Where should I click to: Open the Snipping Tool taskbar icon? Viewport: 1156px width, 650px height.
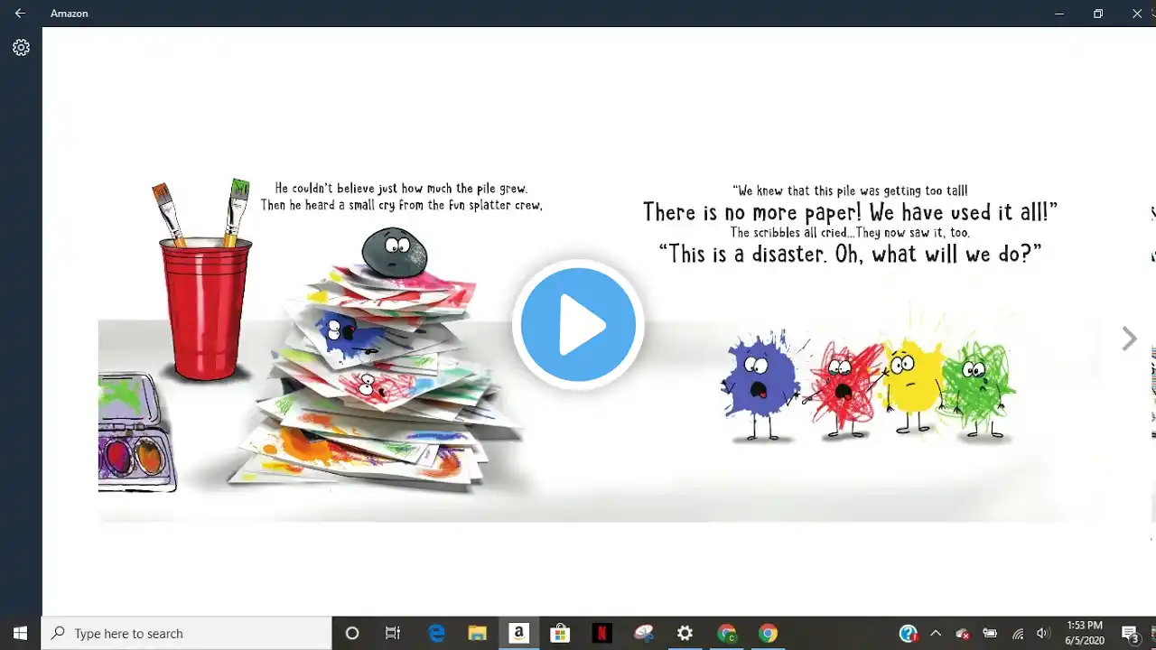(643, 633)
